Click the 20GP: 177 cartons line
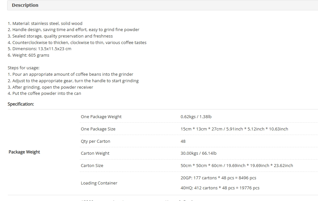The image size is (318, 201). 218,178
